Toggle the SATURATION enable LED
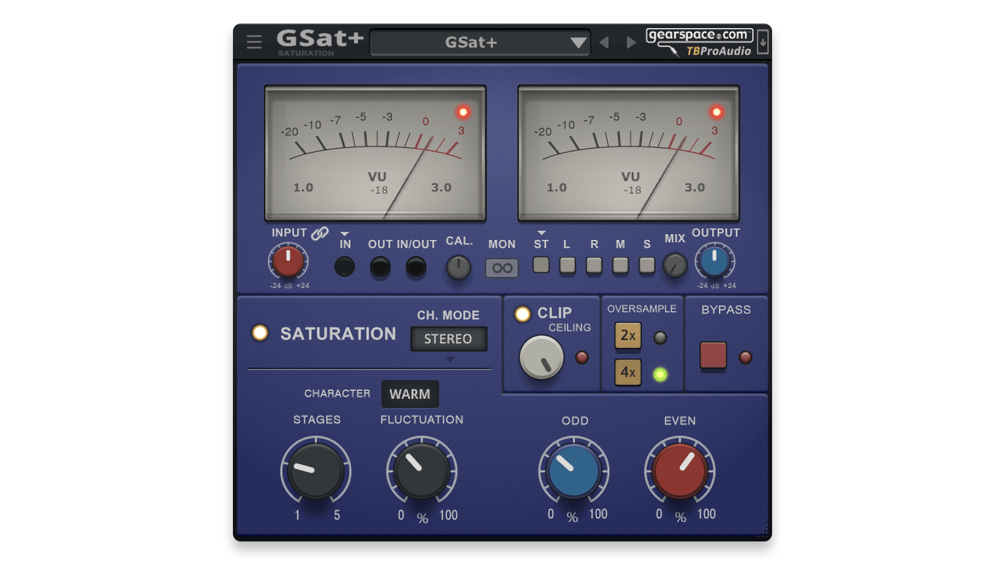 (260, 333)
